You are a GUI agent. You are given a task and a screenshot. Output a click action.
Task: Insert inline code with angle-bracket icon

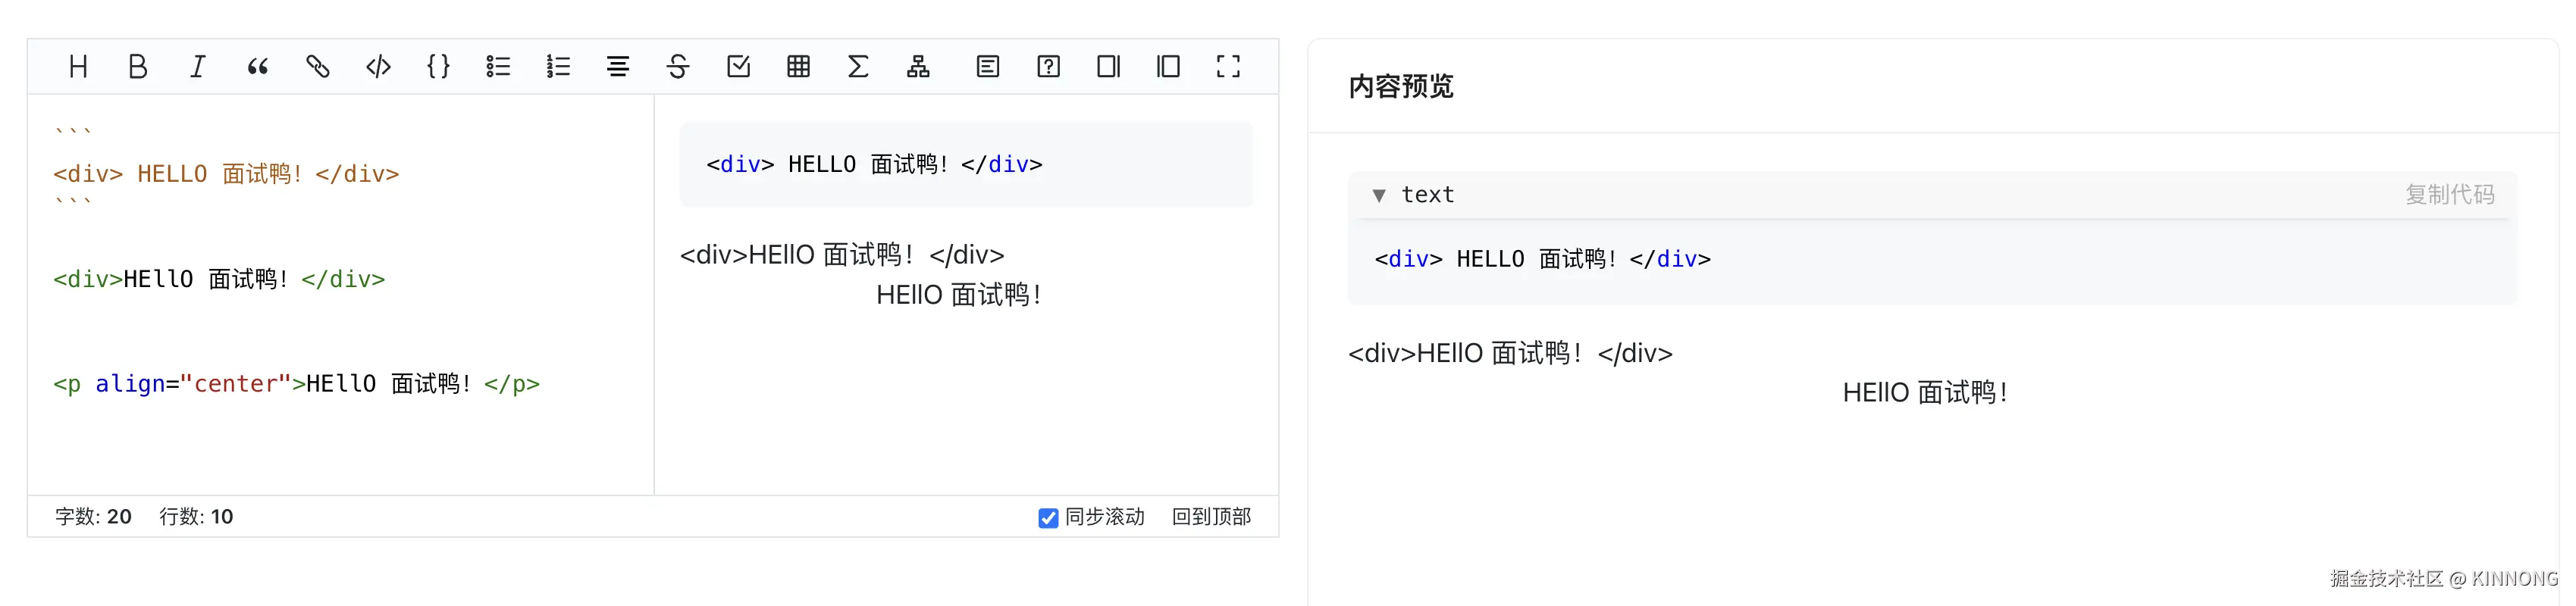[x=378, y=67]
